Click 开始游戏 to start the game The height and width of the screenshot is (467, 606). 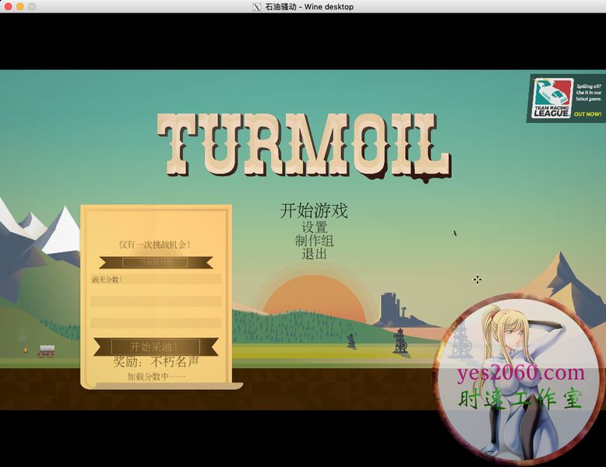314,210
